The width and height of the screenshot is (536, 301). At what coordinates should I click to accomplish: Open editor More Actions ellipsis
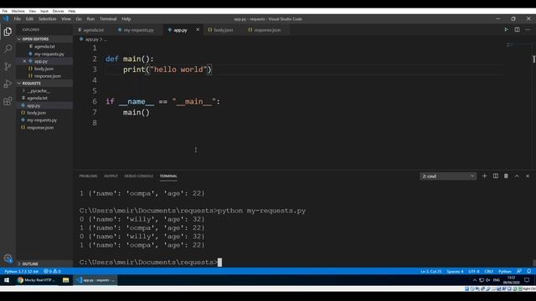(x=528, y=30)
